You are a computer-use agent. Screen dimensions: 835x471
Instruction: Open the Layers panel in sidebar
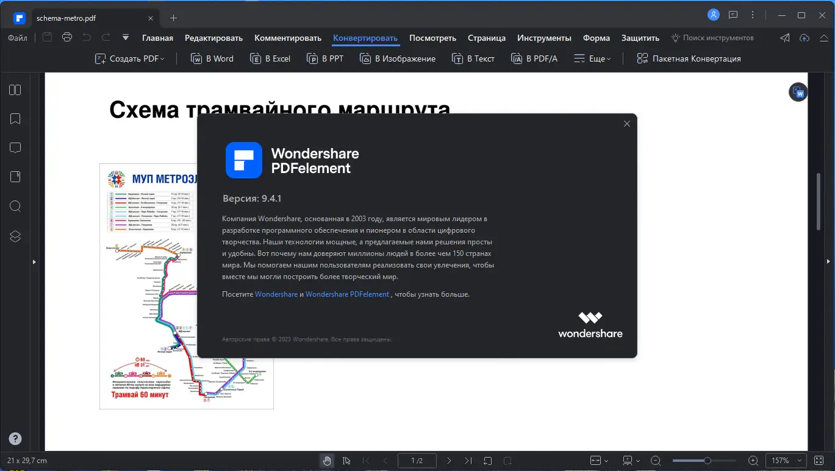tap(15, 236)
